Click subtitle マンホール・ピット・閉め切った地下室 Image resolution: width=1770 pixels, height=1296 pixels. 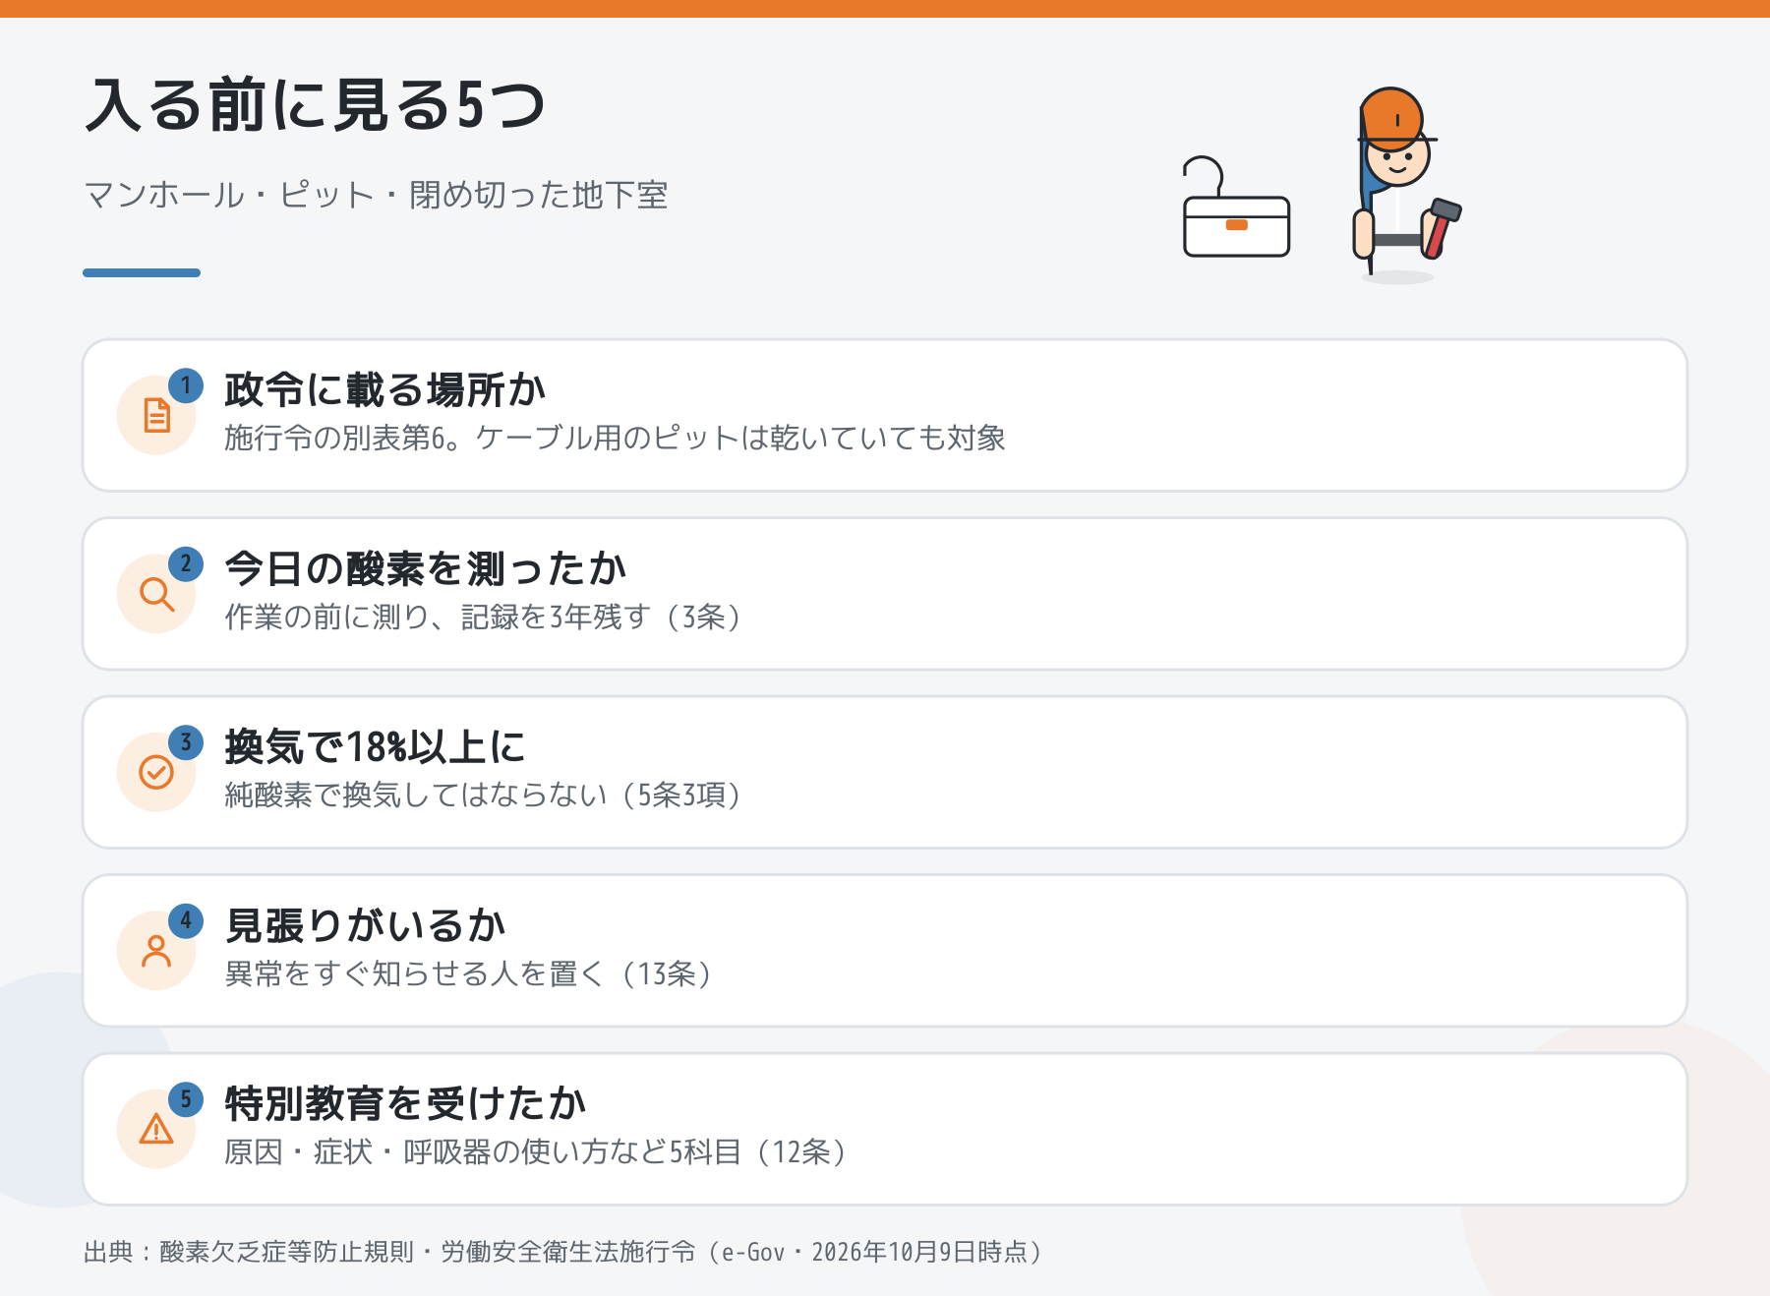click(376, 195)
